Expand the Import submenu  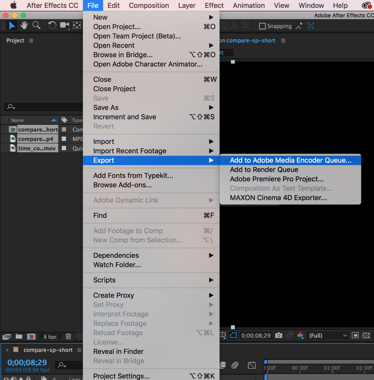click(151, 141)
